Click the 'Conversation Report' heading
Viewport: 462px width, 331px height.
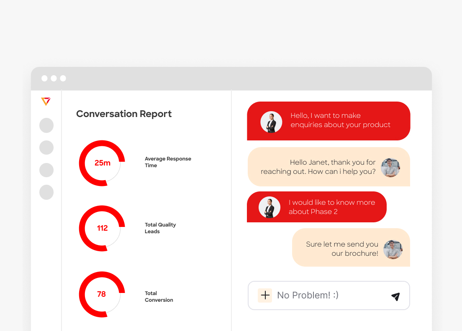[124, 114]
